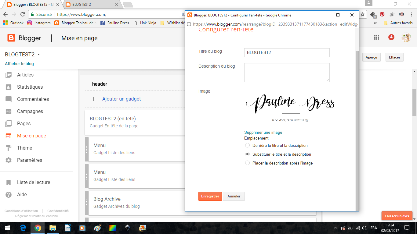Expand the bookmarks bar overflow chevron
This screenshot has height=234, width=417.
click(x=375, y=23)
